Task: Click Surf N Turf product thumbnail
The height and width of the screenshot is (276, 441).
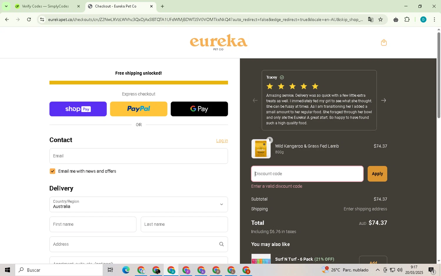Action: pos(261,259)
